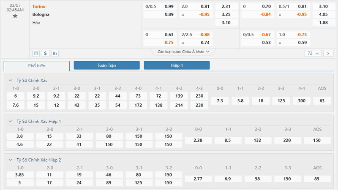Expand 'Các loại cược Châu Á khác' dropdown
The image size is (338, 190).
tap(183, 52)
